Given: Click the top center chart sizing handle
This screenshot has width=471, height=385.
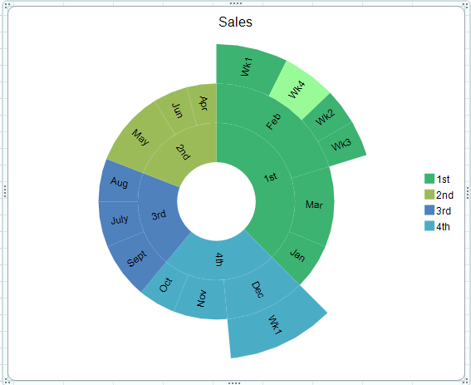Looking at the screenshot, I should tap(235, 3).
